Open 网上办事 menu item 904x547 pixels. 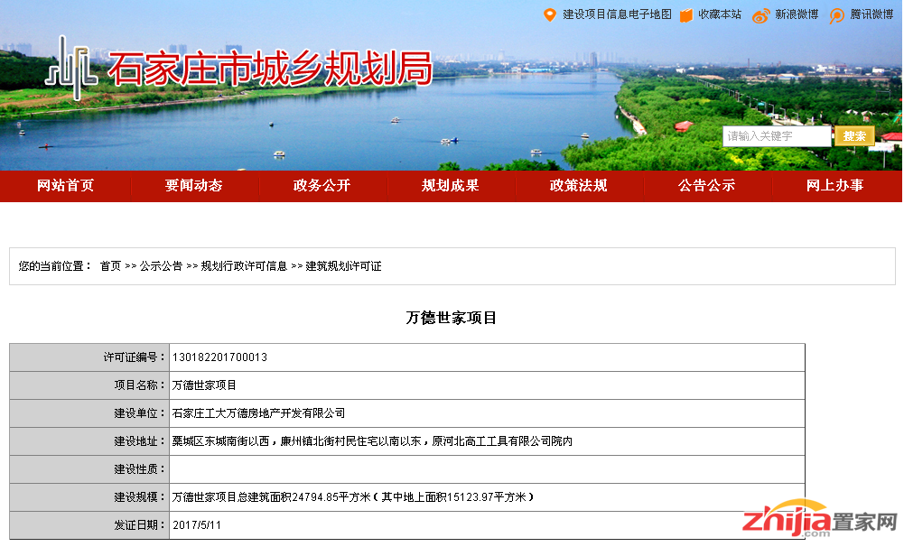834,186
